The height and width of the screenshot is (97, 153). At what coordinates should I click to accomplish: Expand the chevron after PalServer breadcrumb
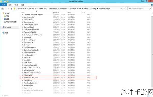[78, 9]
